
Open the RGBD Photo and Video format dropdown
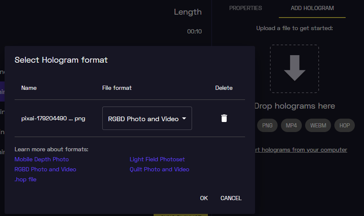[x=147, y=118]
